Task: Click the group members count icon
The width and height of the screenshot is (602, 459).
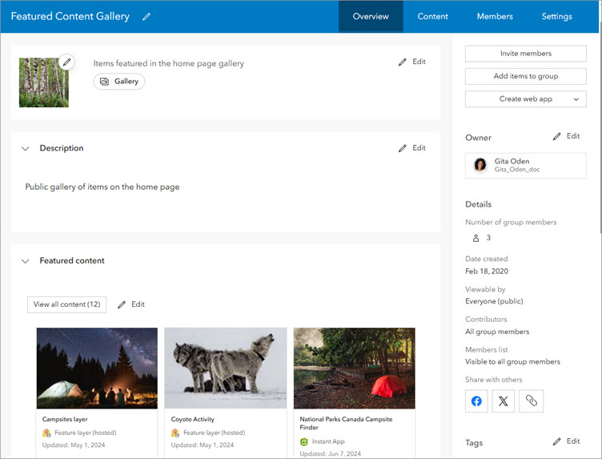Action: point(476,238)
